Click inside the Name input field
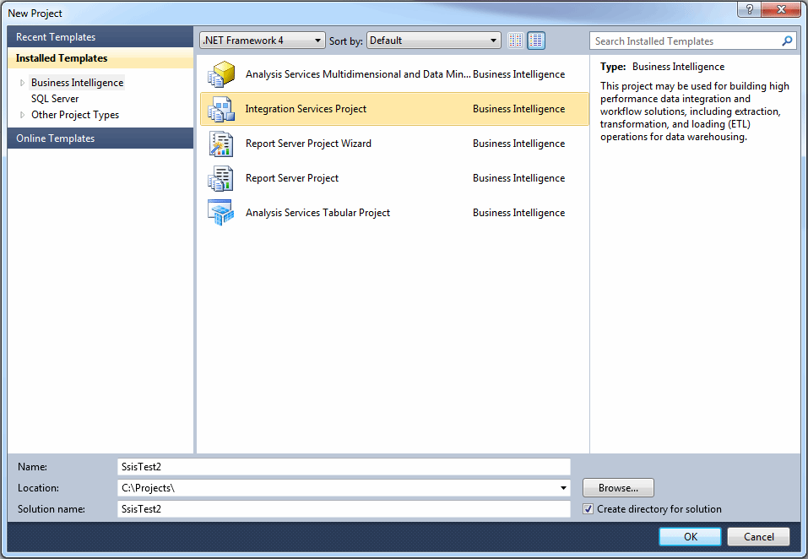 [338, 466]
